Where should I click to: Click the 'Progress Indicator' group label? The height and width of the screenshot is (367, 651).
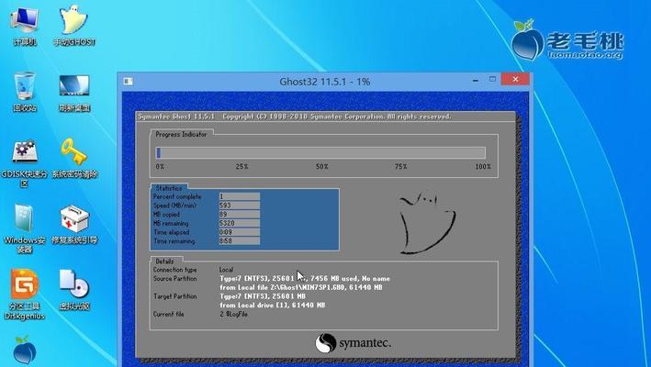point(181,134)
